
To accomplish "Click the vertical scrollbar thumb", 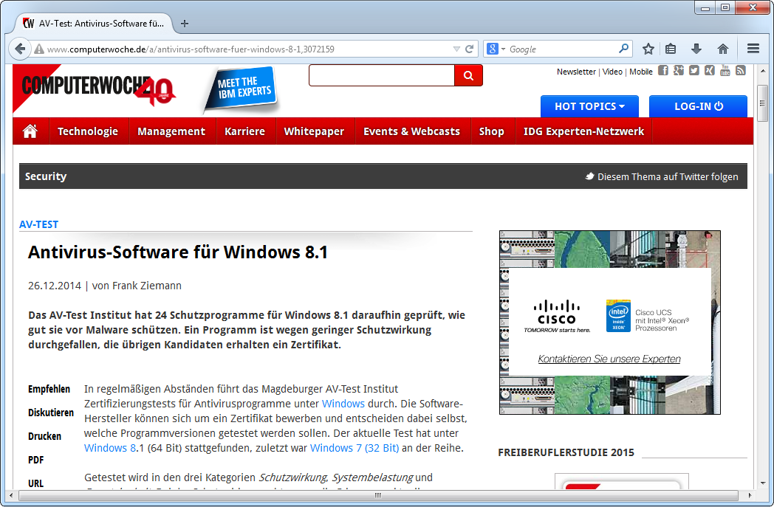I will tap(762, 103).
